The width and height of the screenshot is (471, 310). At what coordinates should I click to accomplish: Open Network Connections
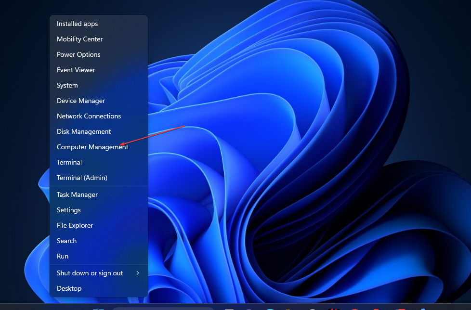coord(89,116)
